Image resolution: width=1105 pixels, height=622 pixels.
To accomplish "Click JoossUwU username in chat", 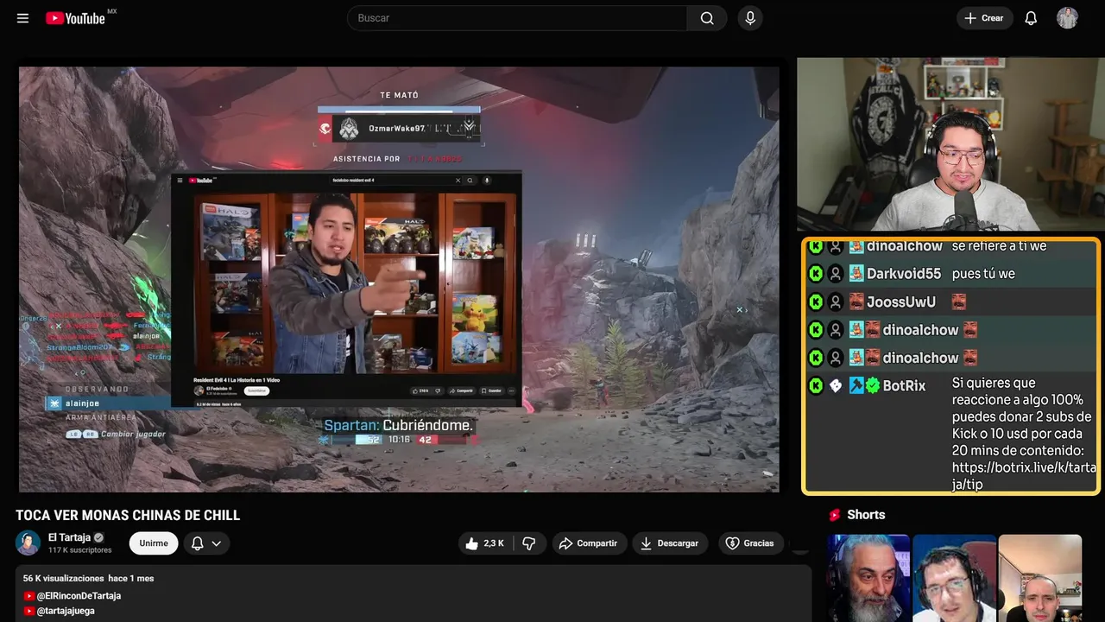I will click(x=901, y=301).
